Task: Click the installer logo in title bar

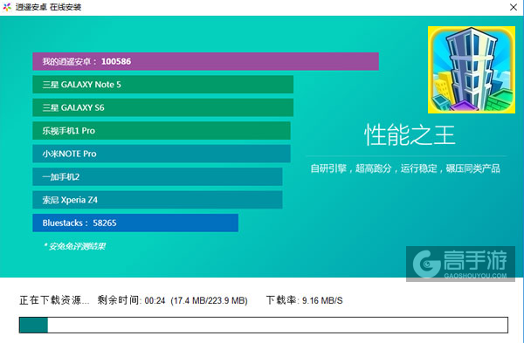Action: tap(7, 7)
